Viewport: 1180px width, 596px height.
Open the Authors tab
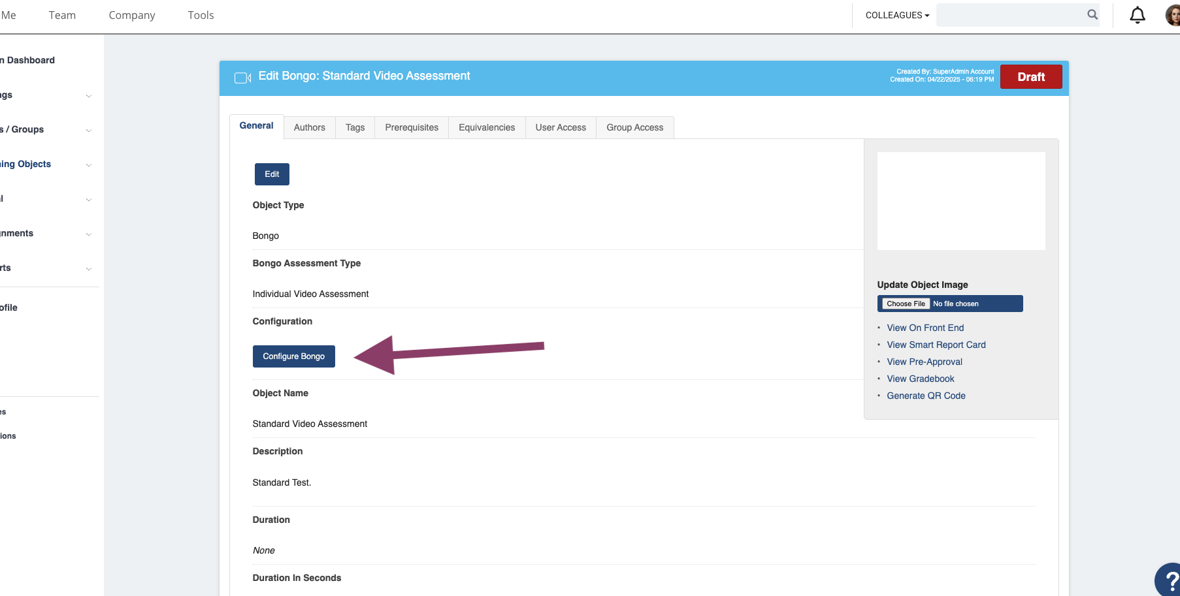point(310,127)
